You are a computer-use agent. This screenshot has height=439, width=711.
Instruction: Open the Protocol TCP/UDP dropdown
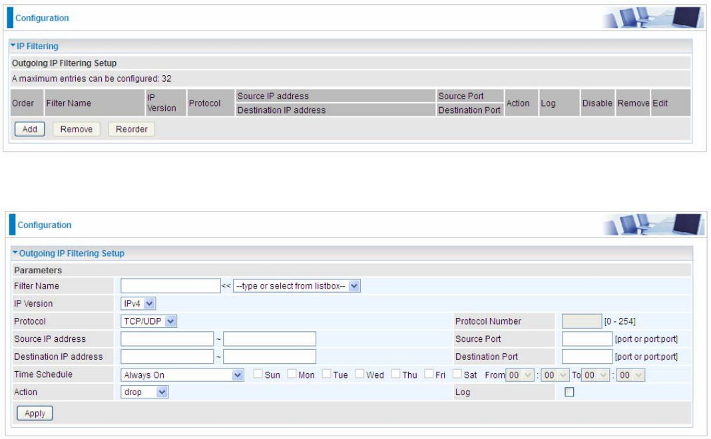coord(148,321)
